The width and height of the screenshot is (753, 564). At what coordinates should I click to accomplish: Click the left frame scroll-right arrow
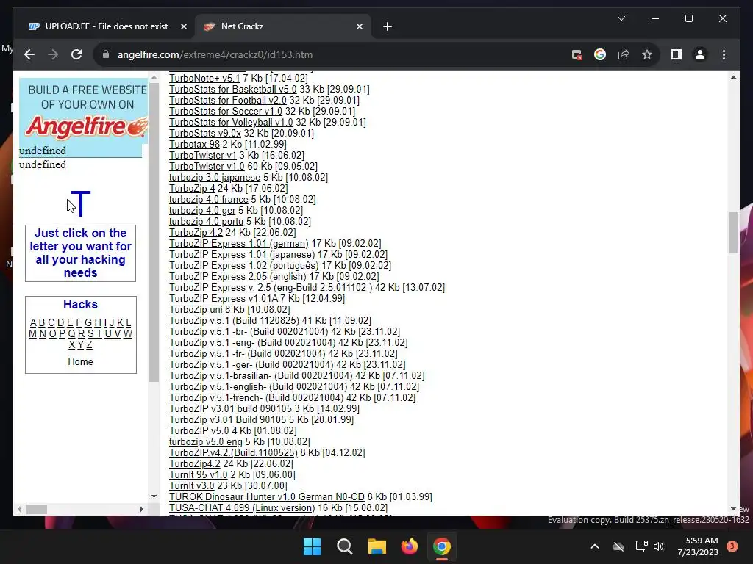point(142,510)
